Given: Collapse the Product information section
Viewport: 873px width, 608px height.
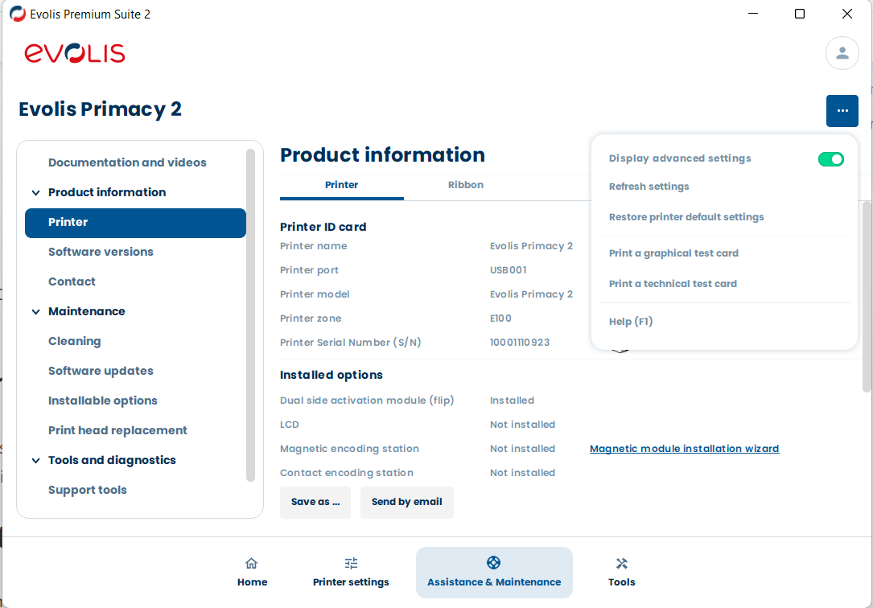Looking at the screenshot, I should tap(35, 193).
